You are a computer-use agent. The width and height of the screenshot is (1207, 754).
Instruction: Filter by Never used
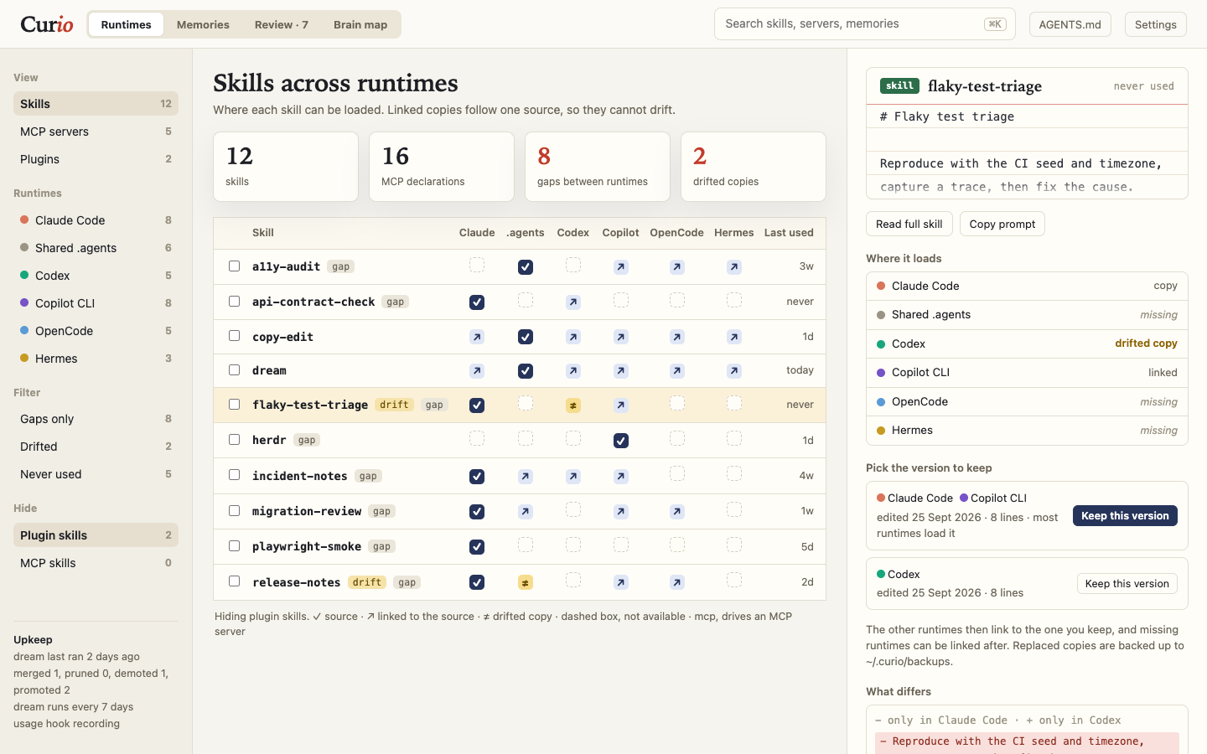point(96,474)
